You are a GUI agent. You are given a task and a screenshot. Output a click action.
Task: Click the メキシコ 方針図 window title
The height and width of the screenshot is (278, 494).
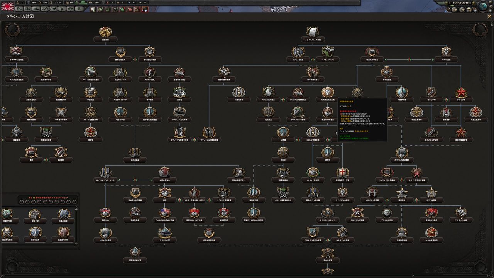point(20,17)
